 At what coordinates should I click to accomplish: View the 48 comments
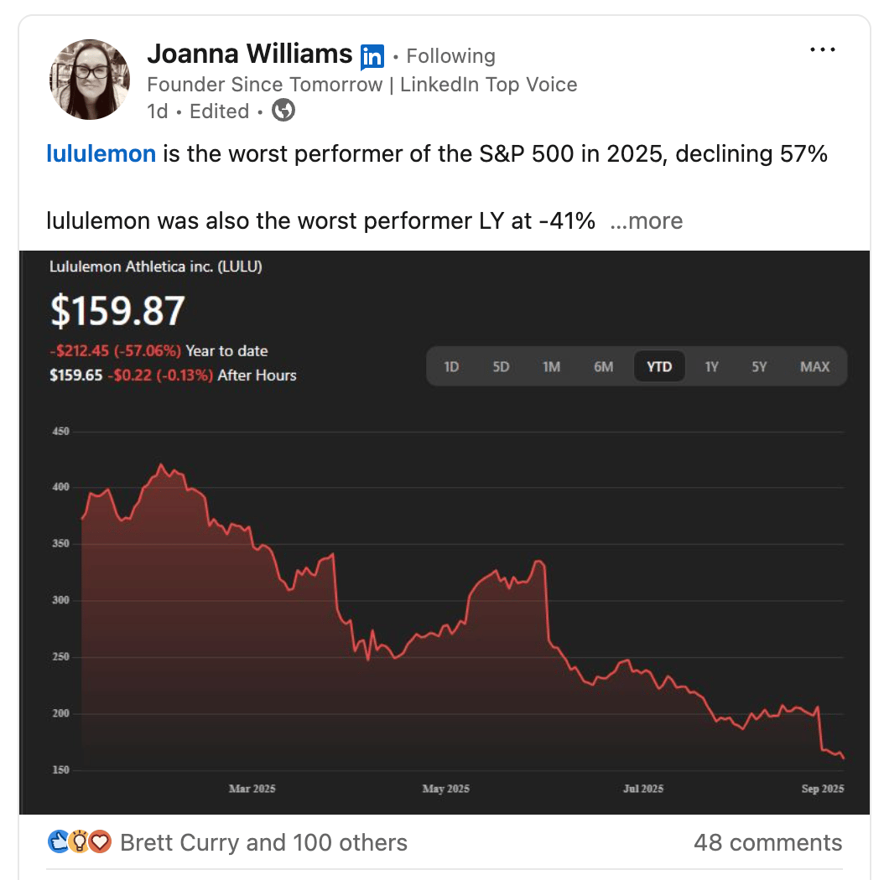coord(767,842)
